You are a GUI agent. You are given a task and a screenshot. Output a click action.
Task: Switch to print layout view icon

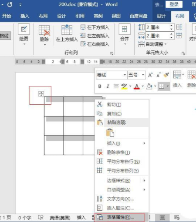[162, 217]
